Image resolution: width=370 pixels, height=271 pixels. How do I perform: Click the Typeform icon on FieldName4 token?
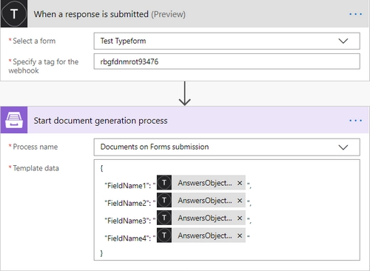coord(164,235)
